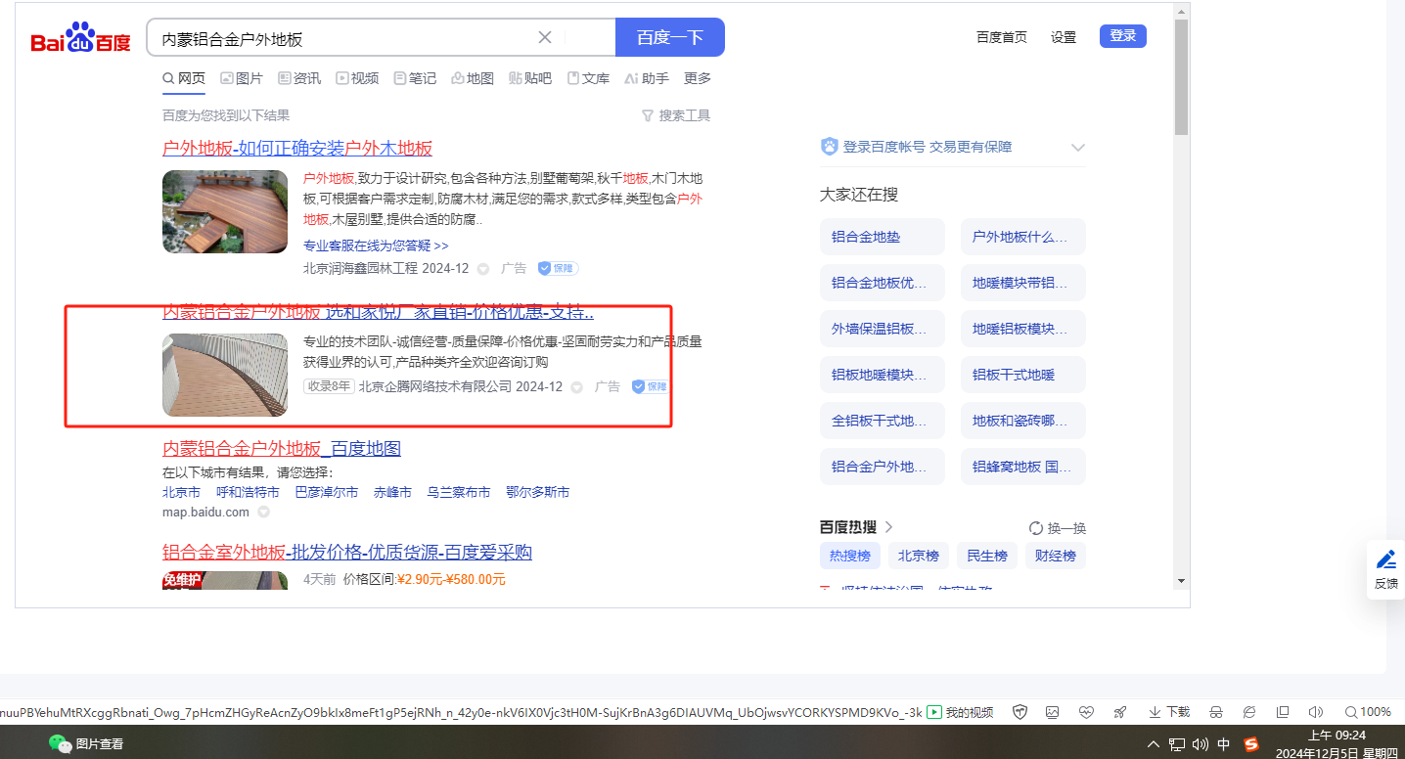This screenshot has width=1405, height=759.
Task: Mute the browser page sound with the speaker icon
Action: coord(1315,712)
